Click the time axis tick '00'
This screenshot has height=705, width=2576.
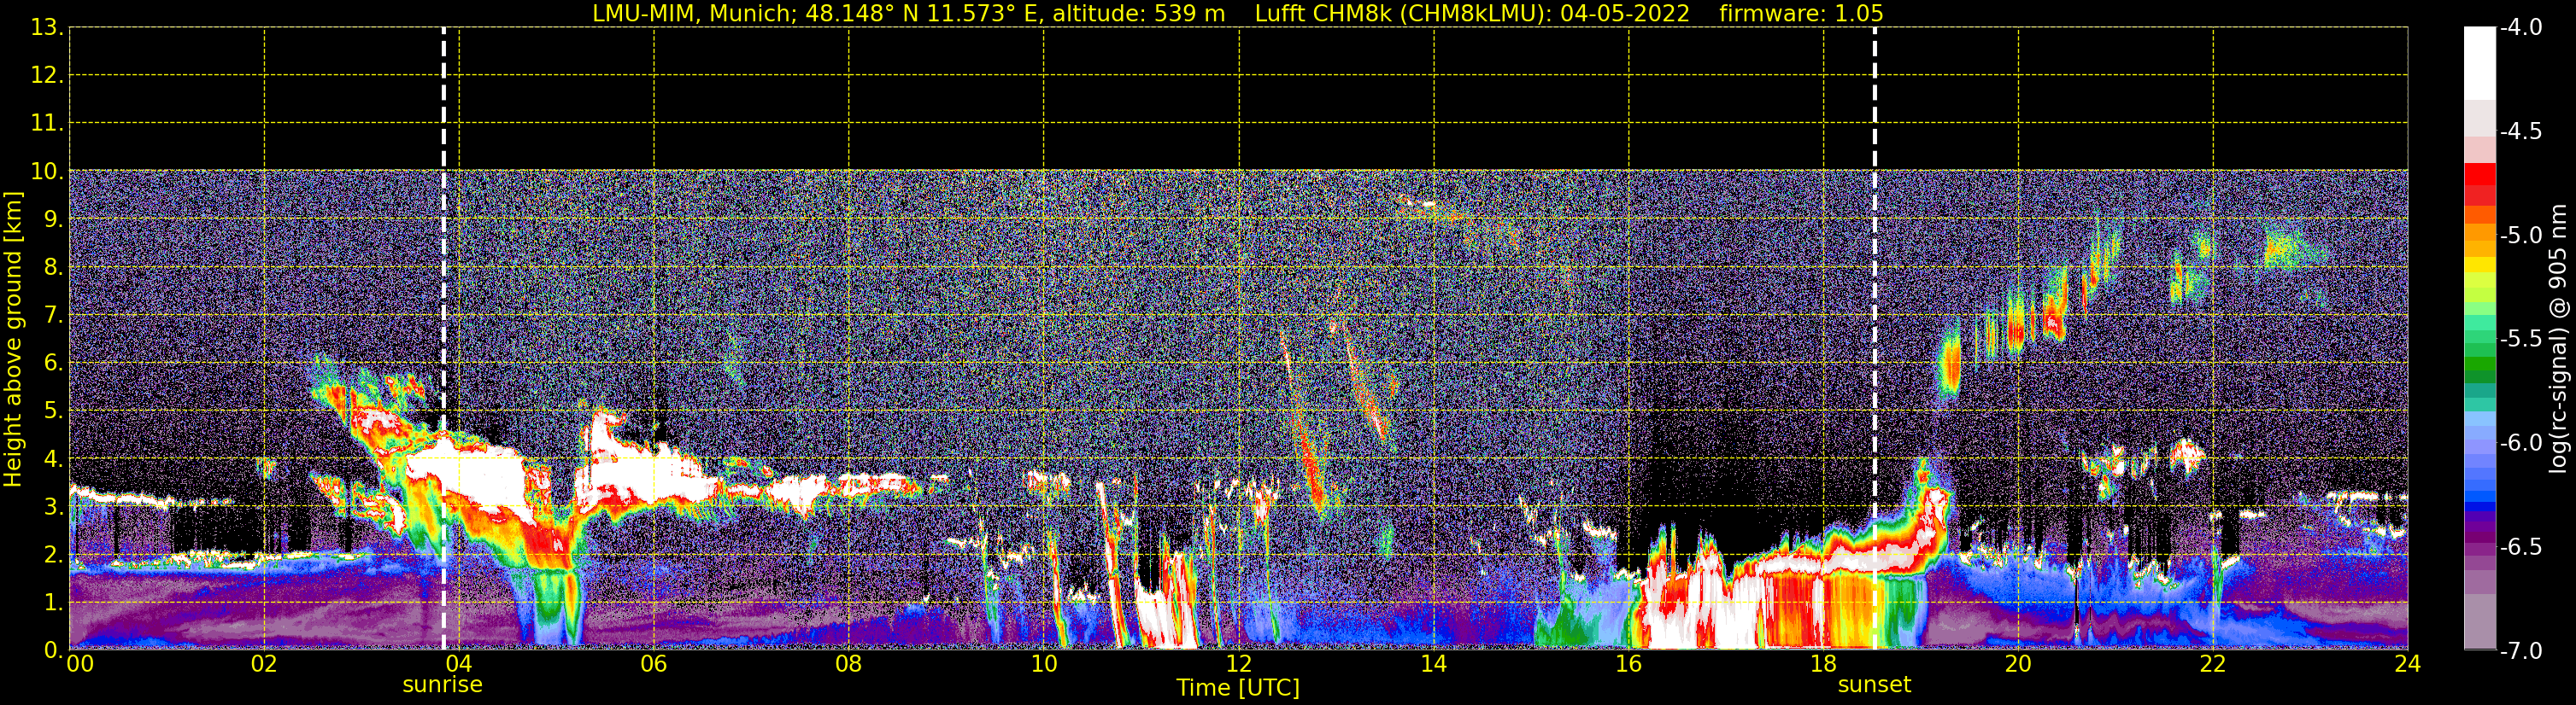(x=80, y=664)
